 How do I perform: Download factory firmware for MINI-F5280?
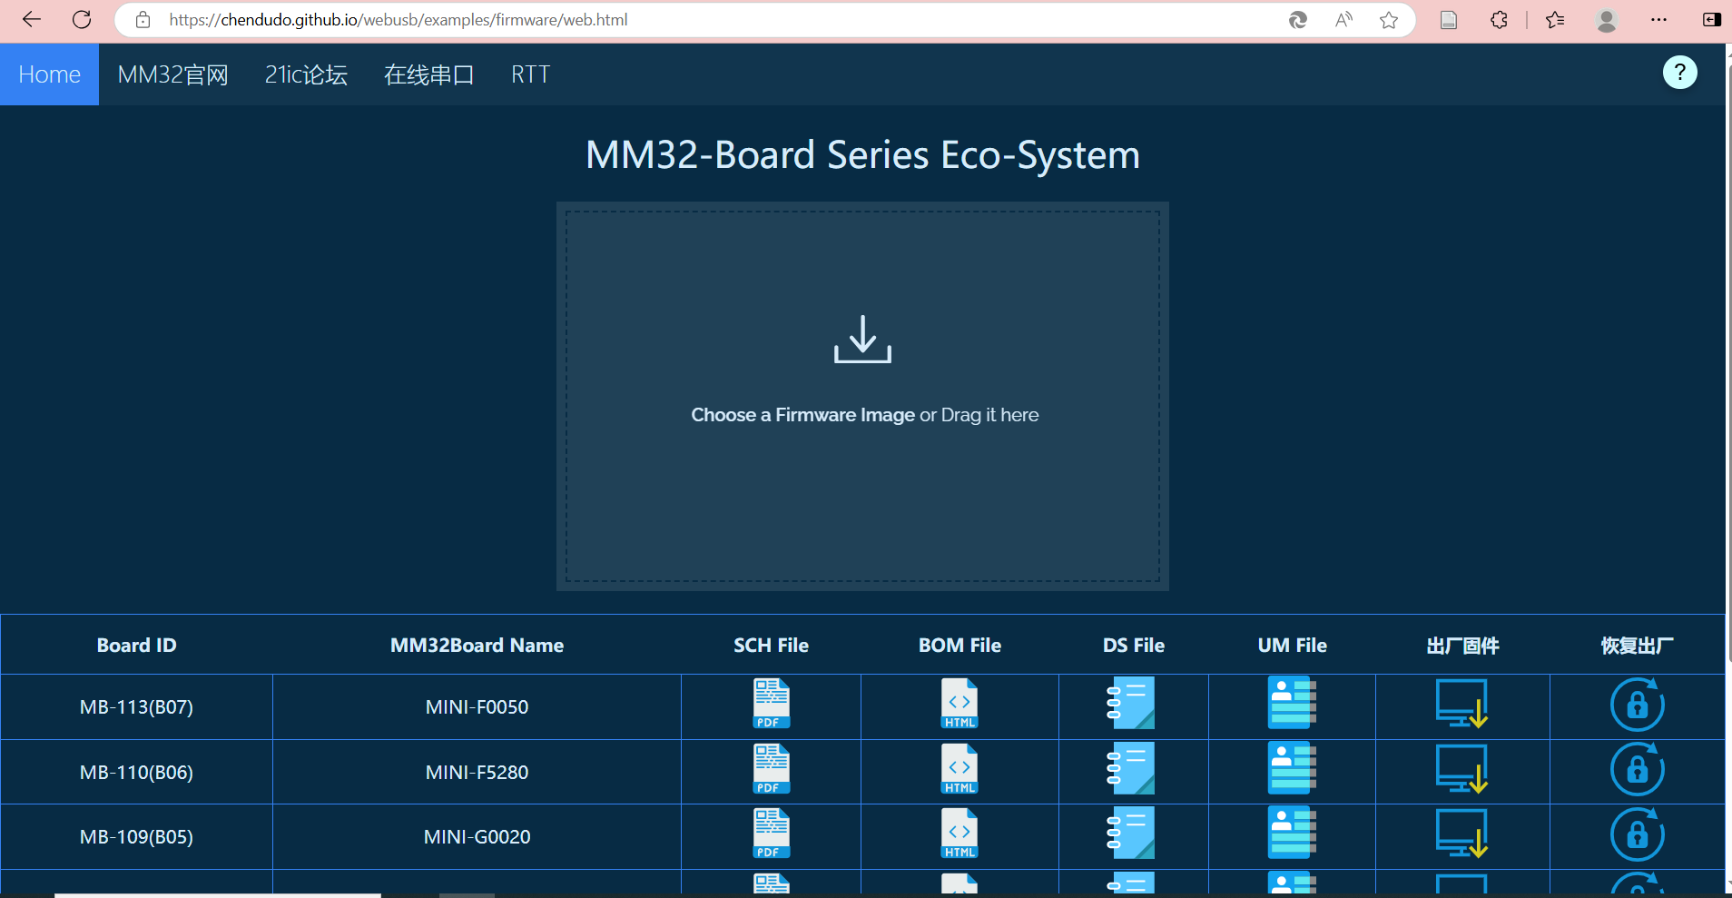coord(1461,769)
